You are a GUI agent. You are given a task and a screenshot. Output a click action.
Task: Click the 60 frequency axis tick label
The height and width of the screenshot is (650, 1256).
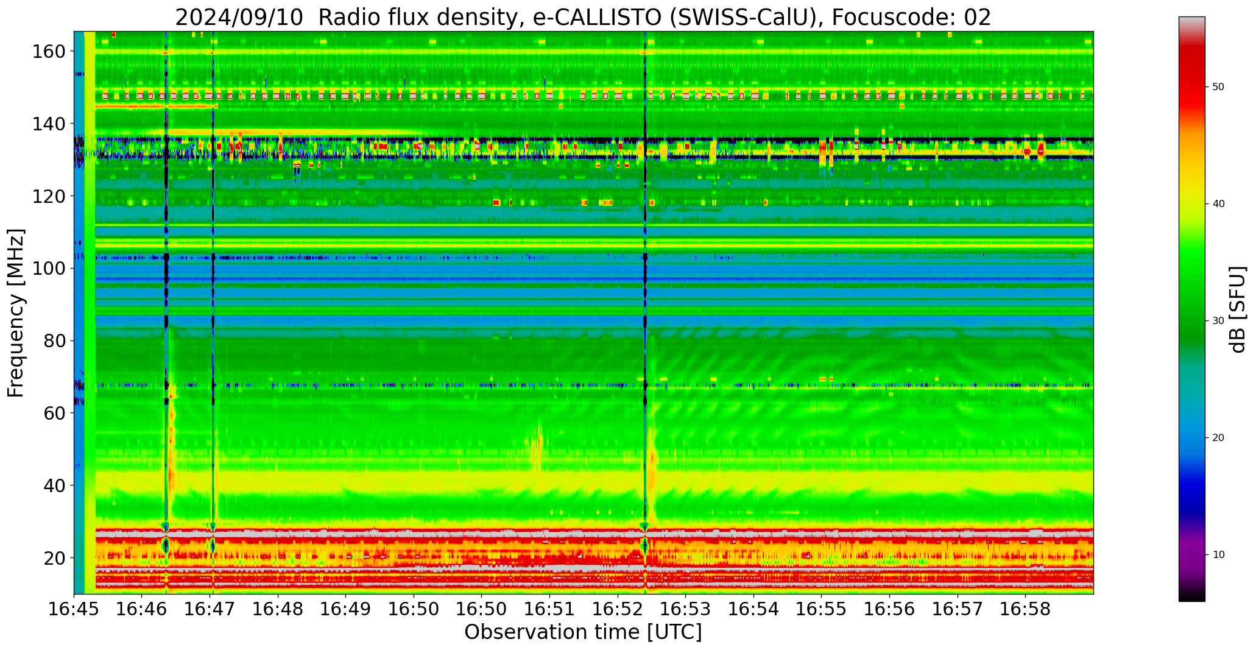54,413
